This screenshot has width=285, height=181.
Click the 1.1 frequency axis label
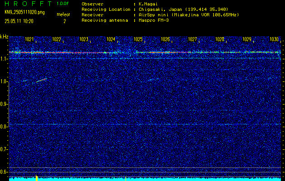pos(4,59)
